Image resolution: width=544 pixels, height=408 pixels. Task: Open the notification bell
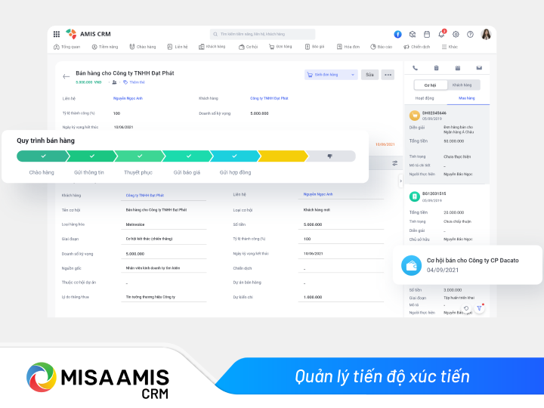point(441,34)
